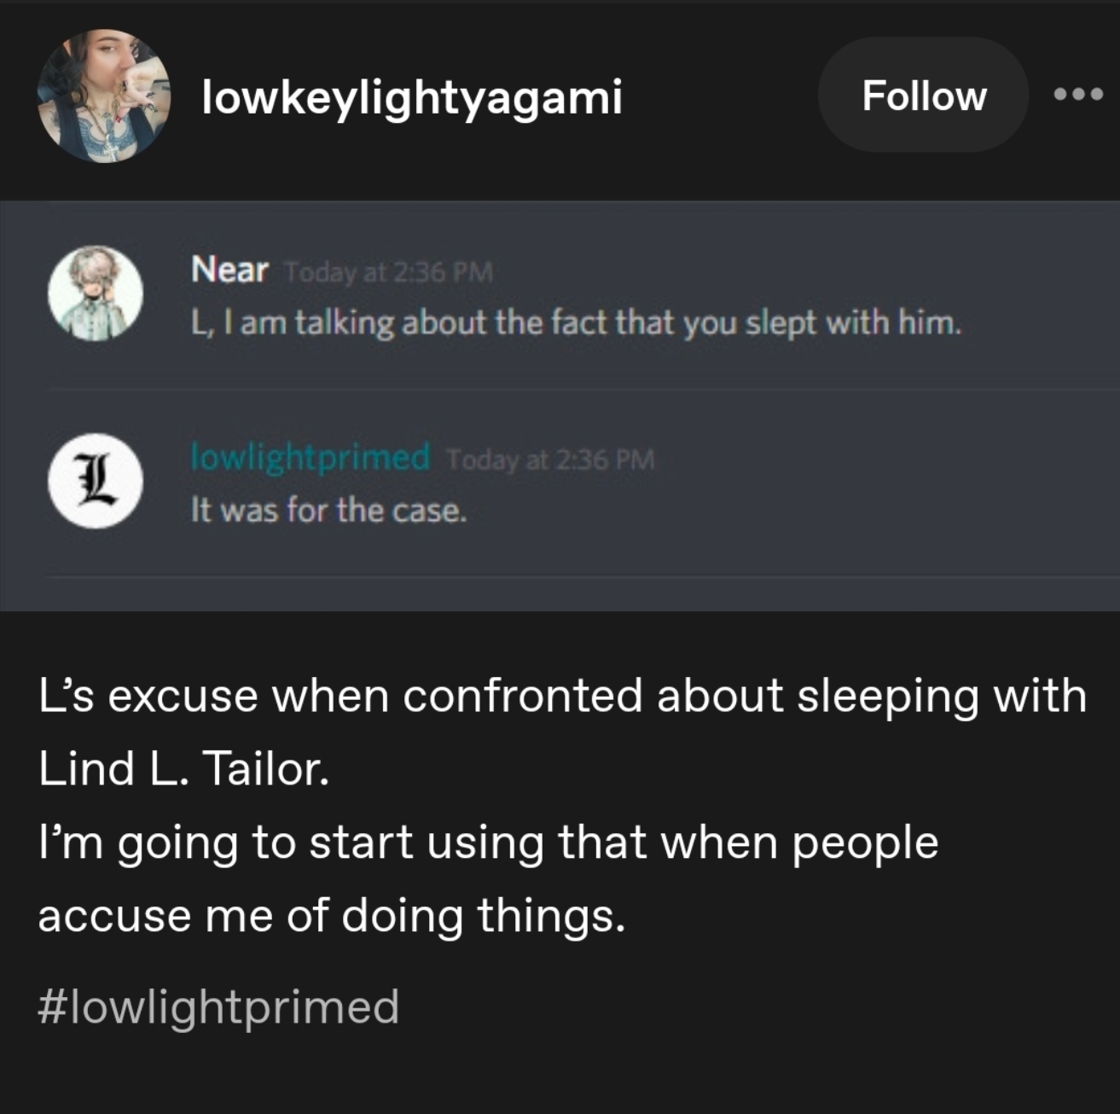1120x1114 pixels.
Task: Click Near's Today at 2:36 PM timestamp
Action: (x=389, y=272)
